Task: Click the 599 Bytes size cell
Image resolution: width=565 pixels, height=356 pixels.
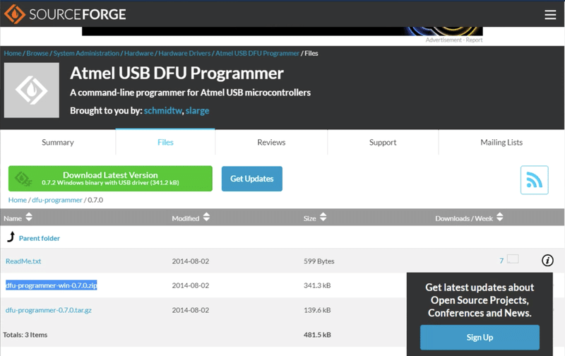Action: pos(319,261)
